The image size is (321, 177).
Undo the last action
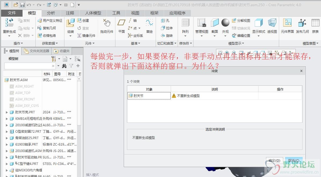click(x=29, y=5)
